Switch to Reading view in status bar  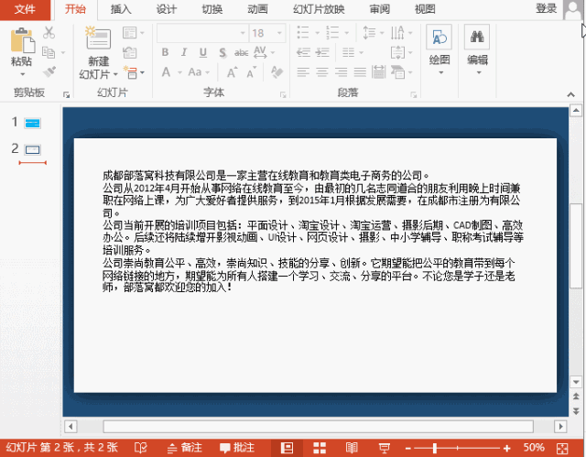pos(352,448)
